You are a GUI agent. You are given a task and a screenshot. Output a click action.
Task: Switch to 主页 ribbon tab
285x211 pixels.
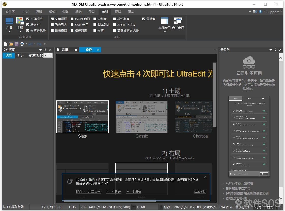[26, 11]
